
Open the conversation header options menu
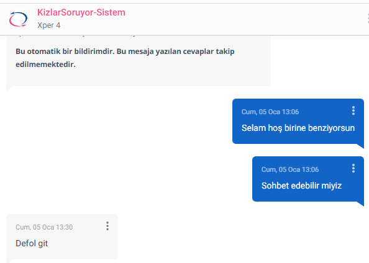coord(368,18)
